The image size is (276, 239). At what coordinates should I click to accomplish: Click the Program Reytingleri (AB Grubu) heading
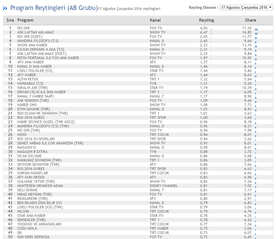pyautogui.click(x=54, y=8)
